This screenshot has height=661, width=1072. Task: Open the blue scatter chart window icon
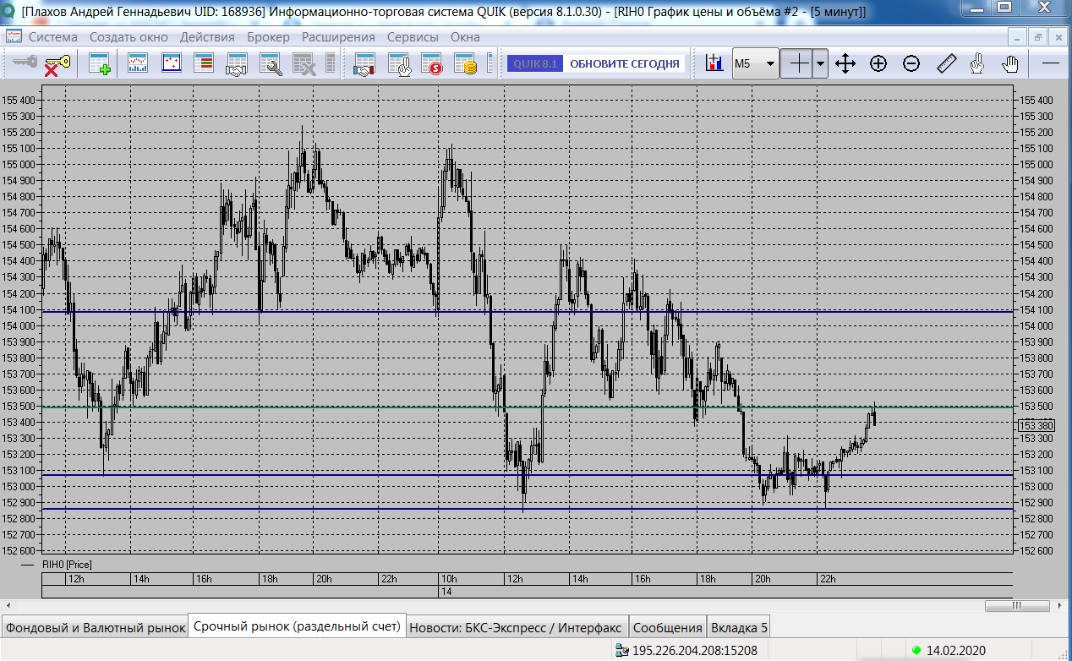[172, 64]
